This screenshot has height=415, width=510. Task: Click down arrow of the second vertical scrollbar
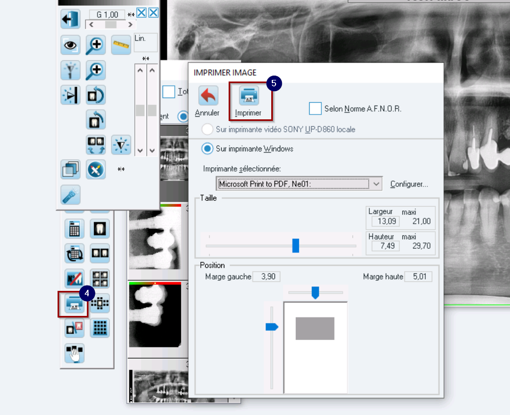[152, 151]
